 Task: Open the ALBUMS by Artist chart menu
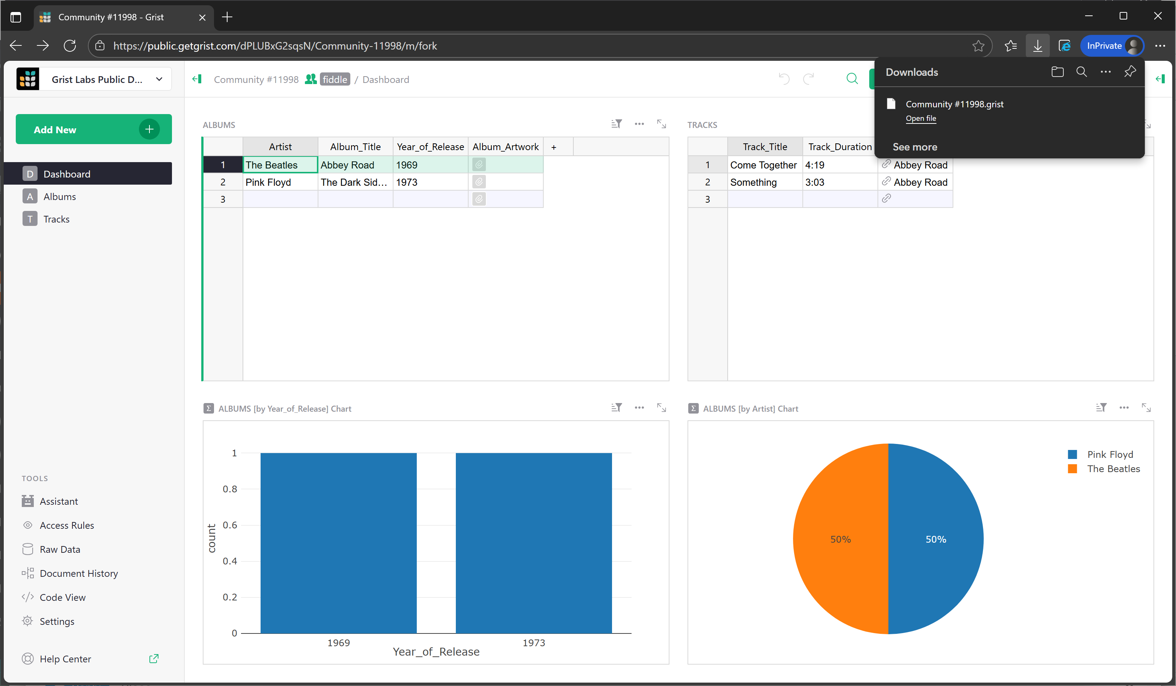(1124, 408)
